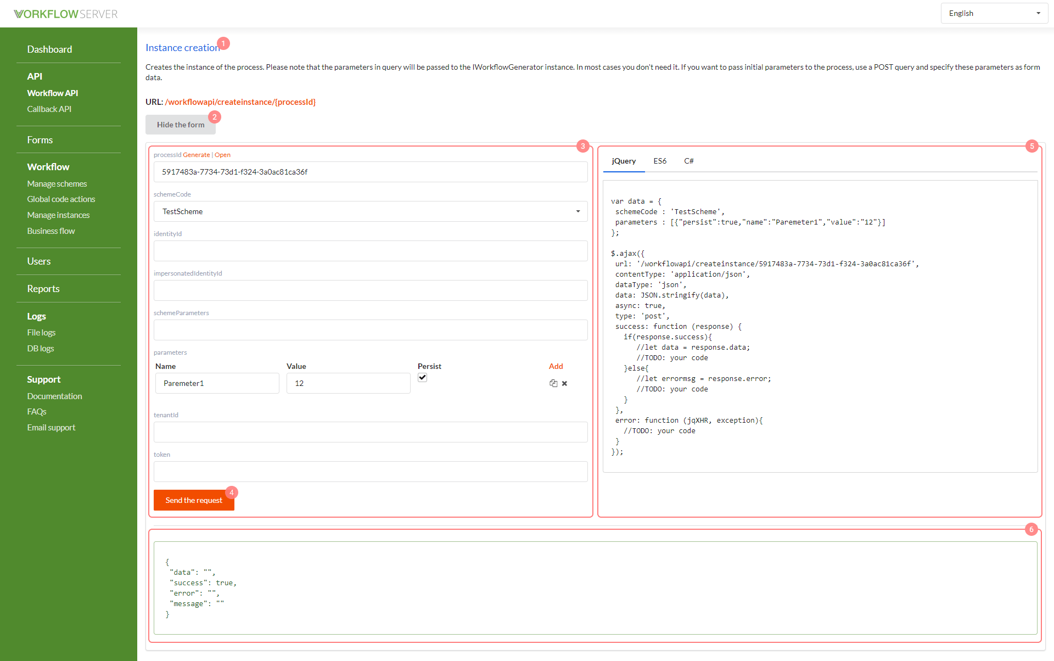Select the jQuery code tab
The height and width of the screenshot is (661, 1054).
pos(624,161)
